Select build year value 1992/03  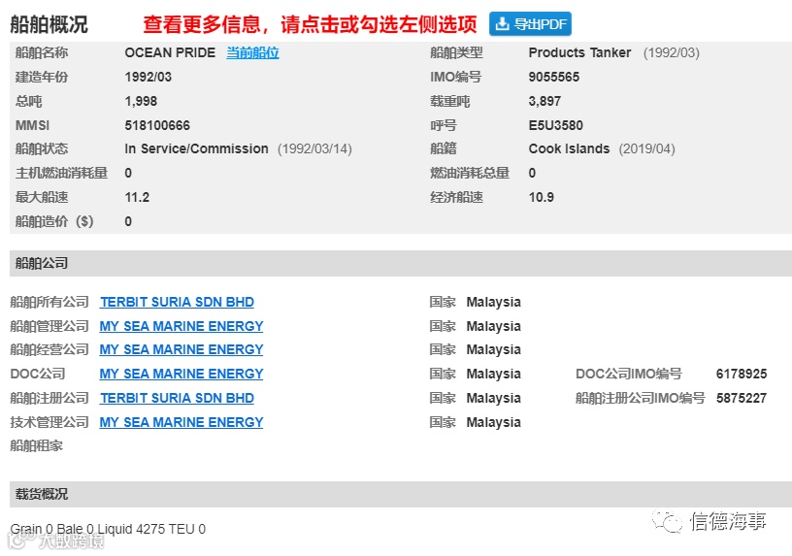(148, 77)
